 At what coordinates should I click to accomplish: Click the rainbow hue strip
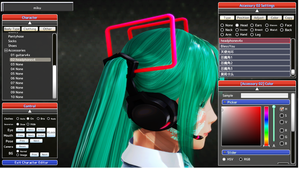(266, 126)
